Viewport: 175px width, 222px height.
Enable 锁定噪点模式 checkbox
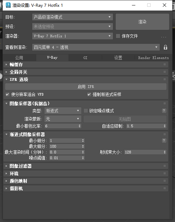point(86,111)
